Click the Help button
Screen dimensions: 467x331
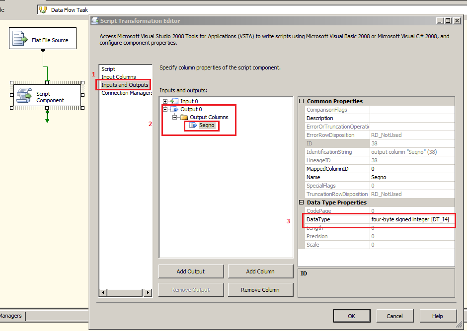pyautogui.click(x=437, y=316)
